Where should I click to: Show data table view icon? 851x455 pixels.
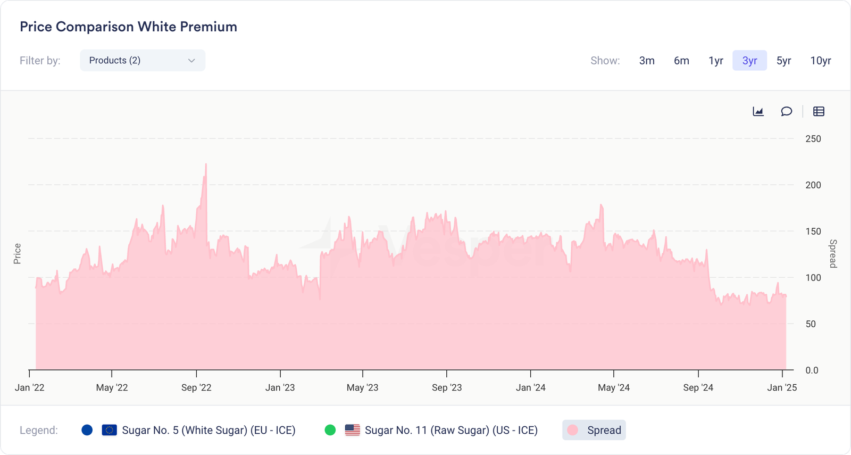click(819, 111)
